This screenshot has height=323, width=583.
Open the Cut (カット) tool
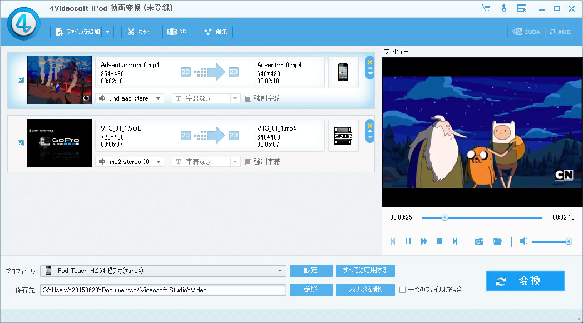coord(138,32)
